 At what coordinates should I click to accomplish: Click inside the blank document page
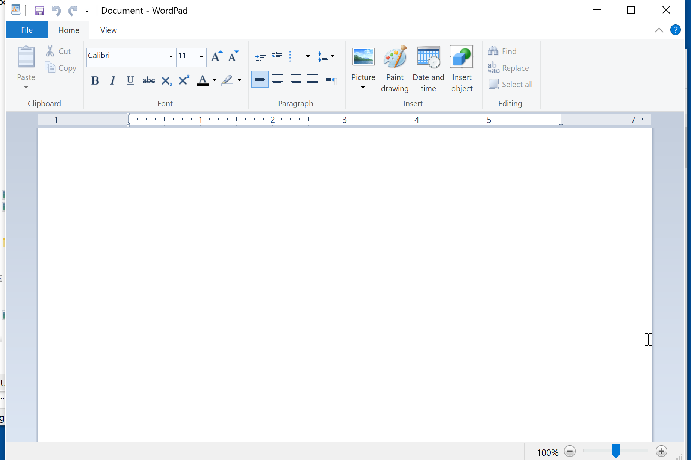click(x=338, y=263)
